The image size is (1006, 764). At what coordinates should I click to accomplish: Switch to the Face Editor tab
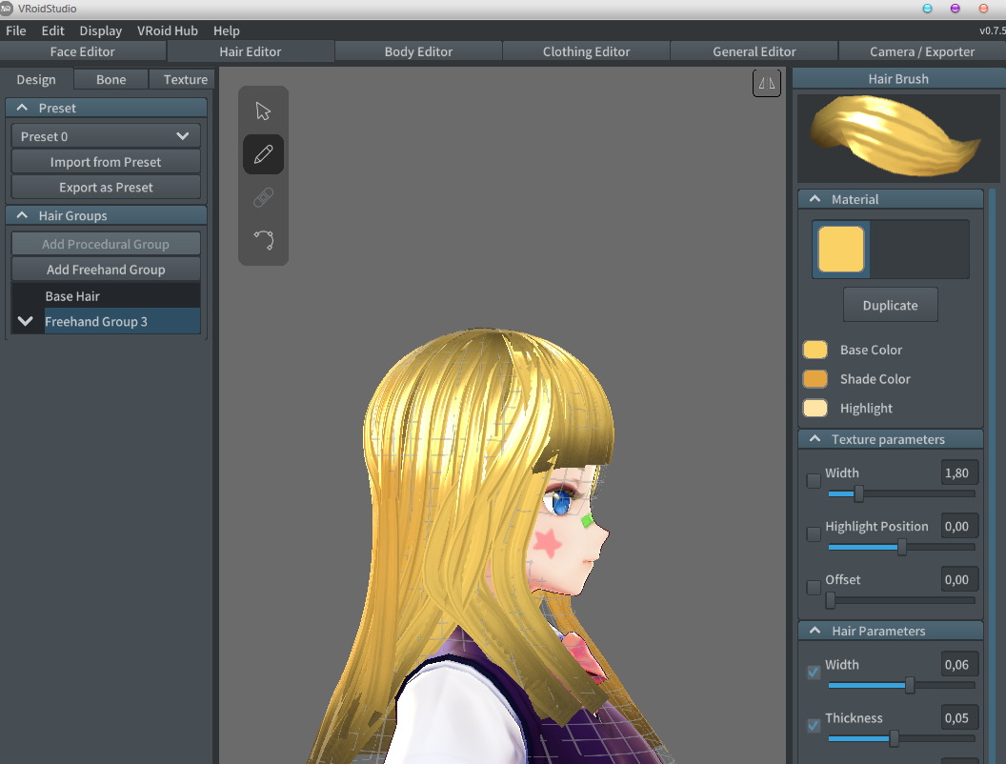point(83,52)
